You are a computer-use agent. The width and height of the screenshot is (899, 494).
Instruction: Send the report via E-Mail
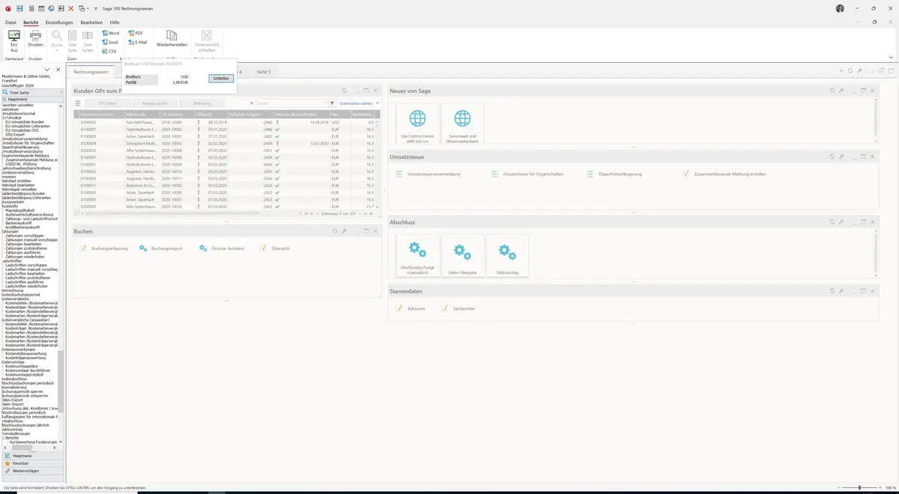[138, 43]
